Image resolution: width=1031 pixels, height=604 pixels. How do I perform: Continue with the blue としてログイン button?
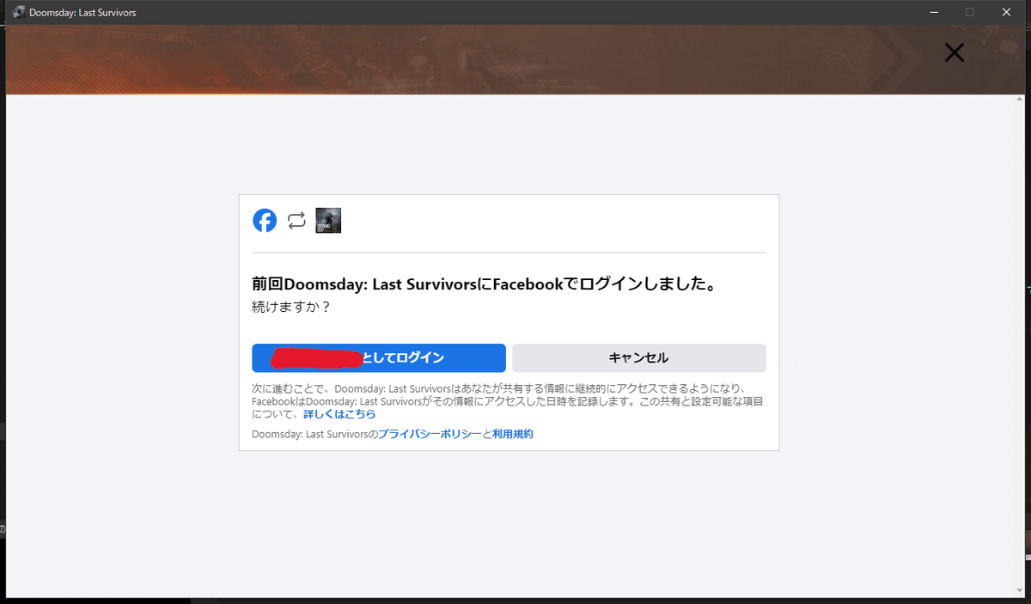(x=379, y=358)
